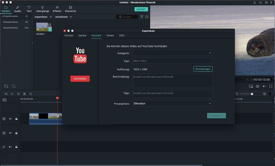Open the Aufnehmen dropdown
Screen dimensions: 275x166
[x=64, y=17]
